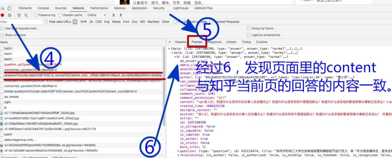Collapse item 0 answer object

click(175, 57)
